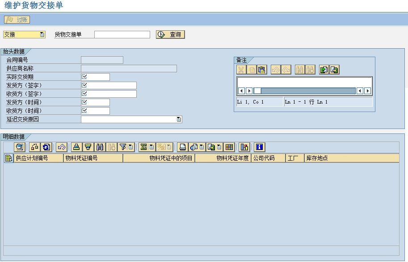
Task: Click the Display graphic chart icon
Action: click(244, 147)
